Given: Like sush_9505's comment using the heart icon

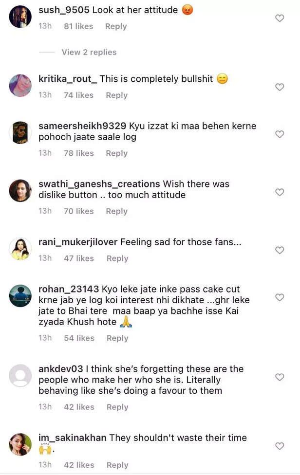Looking at the screenshot, I should (280, 18).
